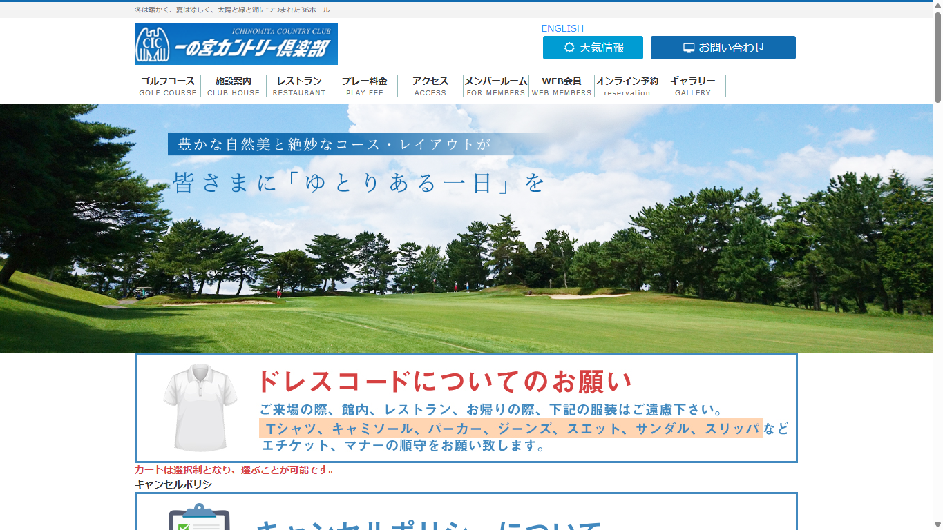Click scrollbar down arrow

tap(937, 524)
